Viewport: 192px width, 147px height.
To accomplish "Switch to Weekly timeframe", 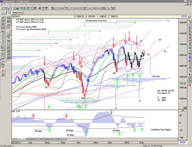I will pyautogui.click(x=14, y=13).
